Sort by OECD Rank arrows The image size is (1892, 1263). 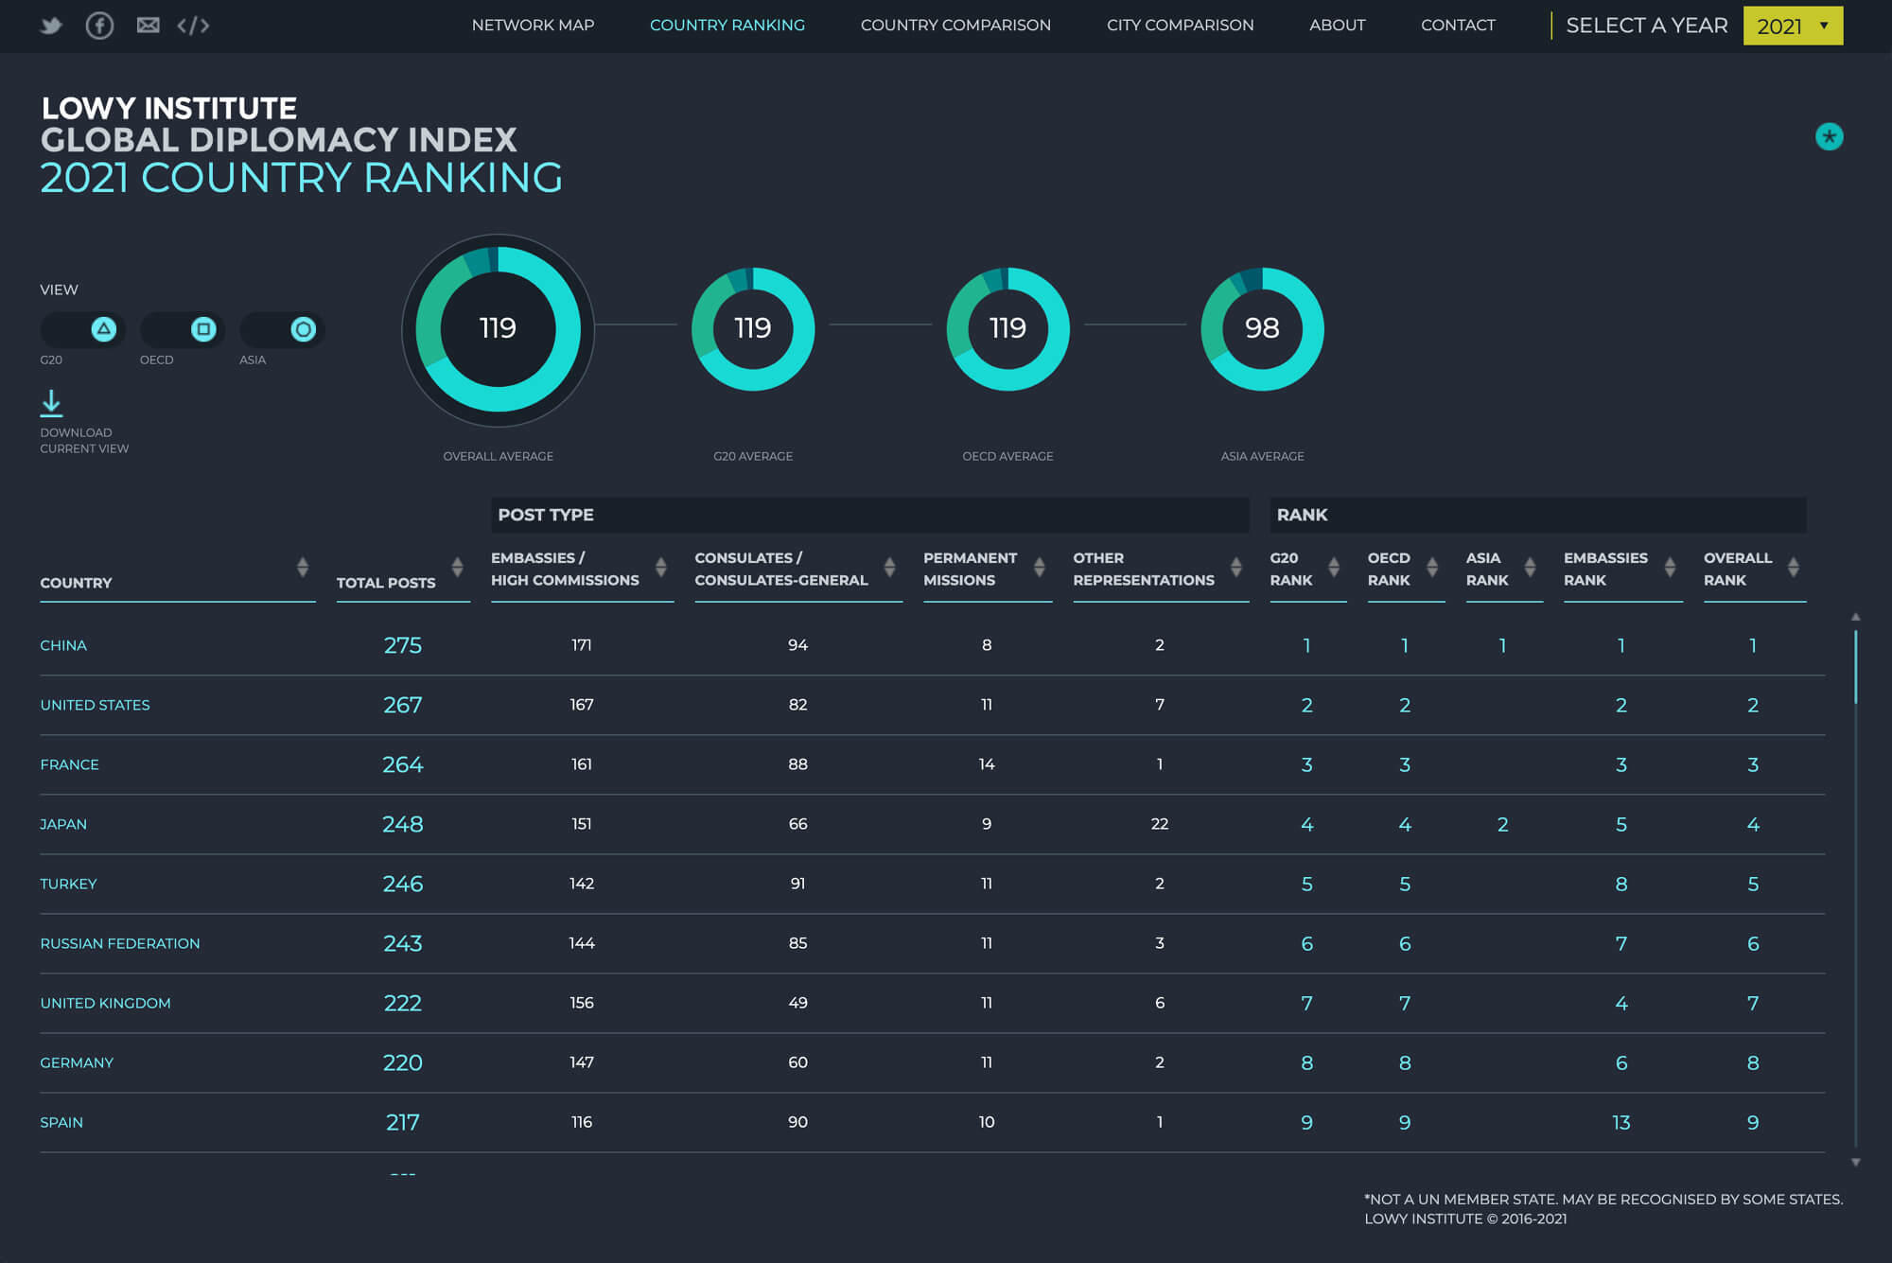[1432, 567]
